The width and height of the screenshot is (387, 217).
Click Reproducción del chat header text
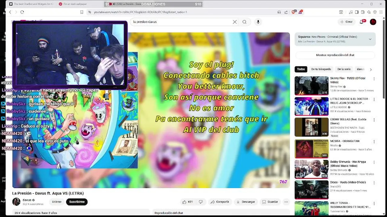pyautogui.click(x=169, y=213)
